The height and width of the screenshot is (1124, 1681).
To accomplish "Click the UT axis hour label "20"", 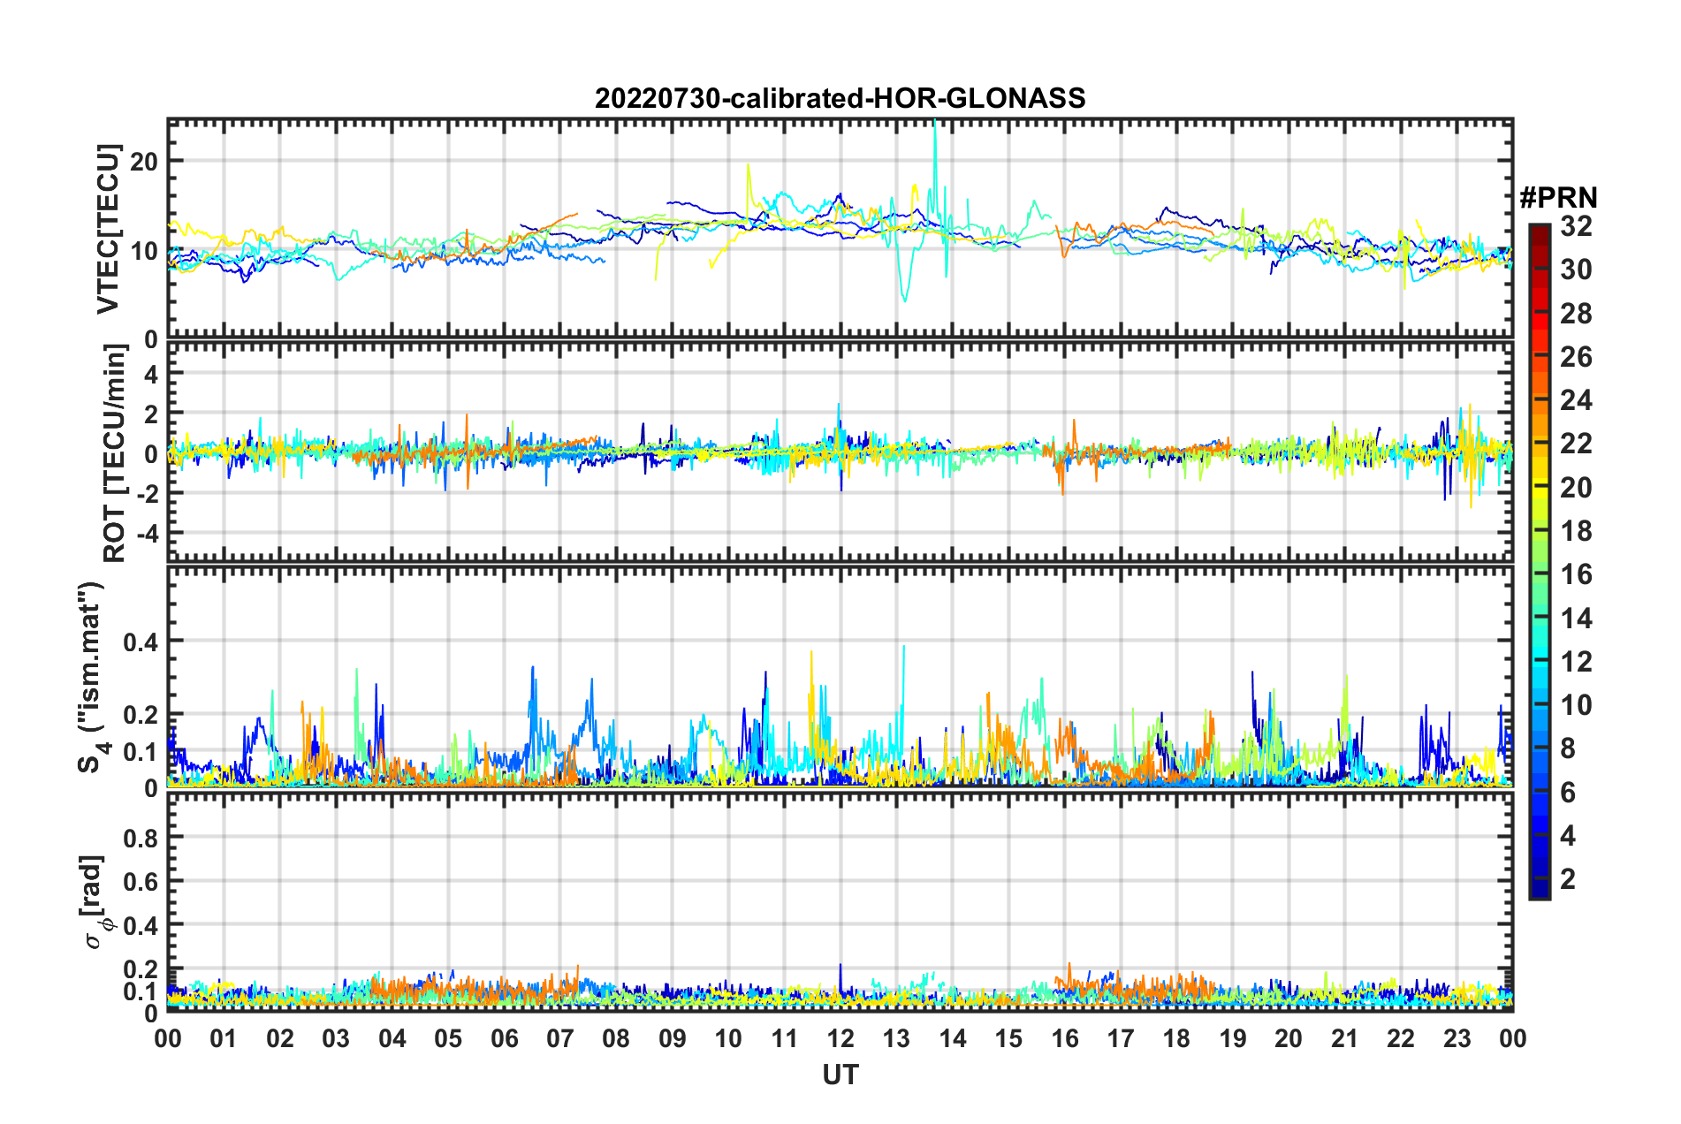I will pyautogui.click(x=1289, y=1038).
